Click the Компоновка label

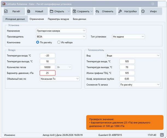(x=13, y=42)
